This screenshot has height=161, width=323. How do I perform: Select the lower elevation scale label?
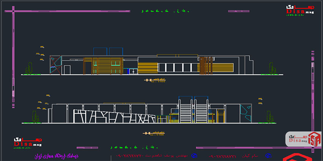tap(154, 134)
